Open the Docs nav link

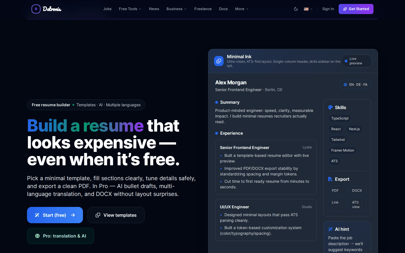(x=223, y=9)
